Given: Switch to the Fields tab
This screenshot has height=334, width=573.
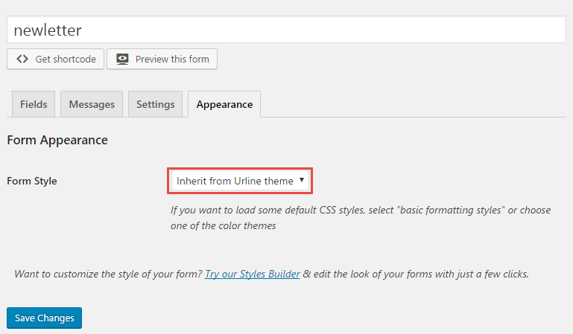Looking at the screenshot, I should (x=34, y=104).
